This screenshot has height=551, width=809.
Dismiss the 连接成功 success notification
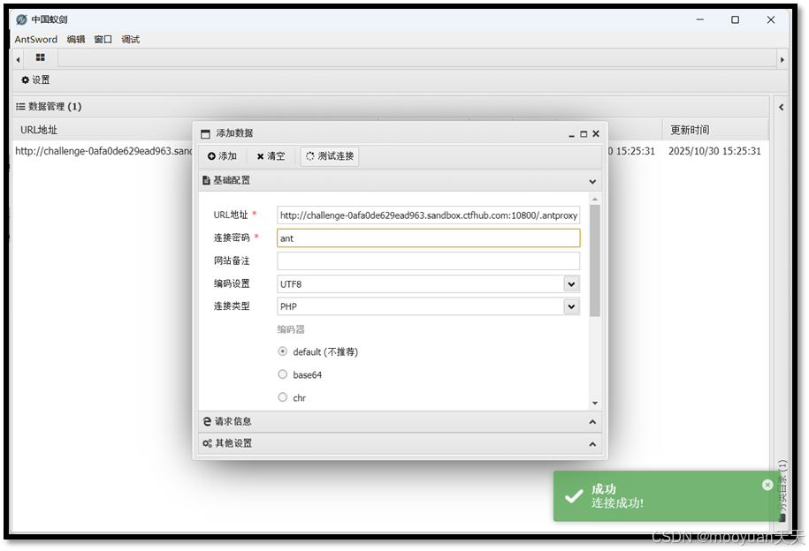[x=767, y=485]
